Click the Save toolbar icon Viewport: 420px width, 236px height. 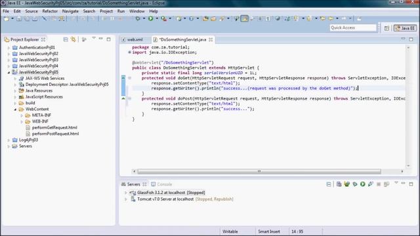pyautogui.click(x=19, y=19)
